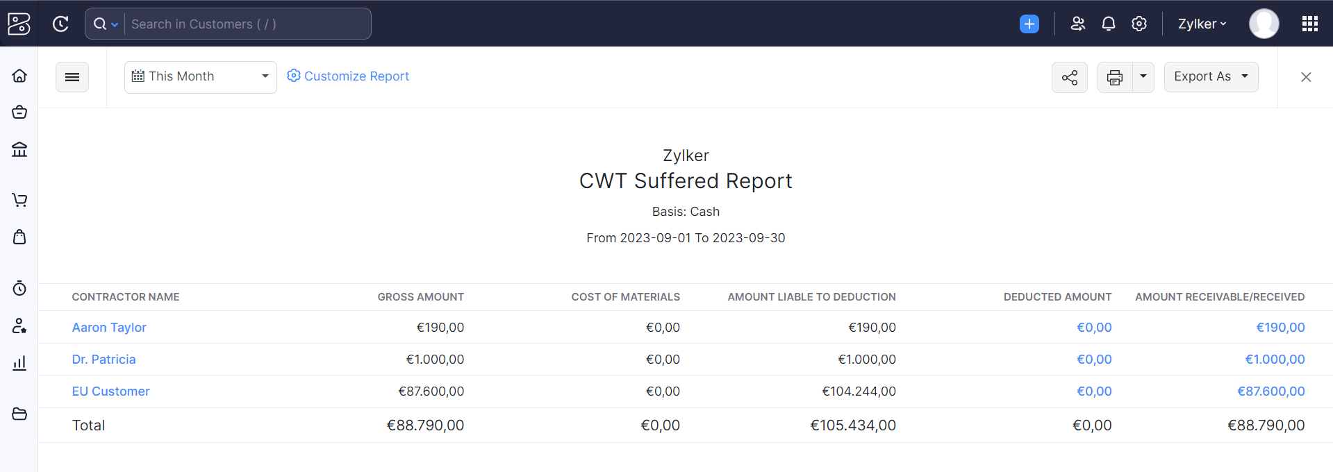Open the This Month date range dropdown
1333x472 pixels.
[200, 76]
